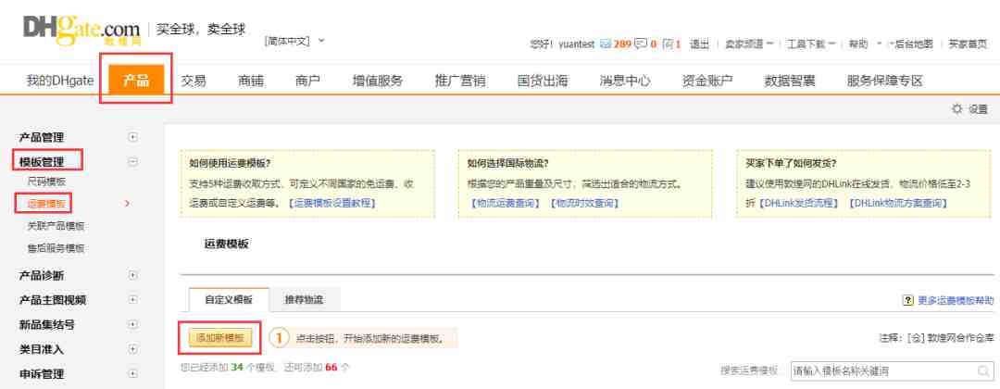Image resolution: width=1000 pixels, height=389 pixels.
Task: Open the 简体中文 language dropdown
Action: (x=294, y=41)
